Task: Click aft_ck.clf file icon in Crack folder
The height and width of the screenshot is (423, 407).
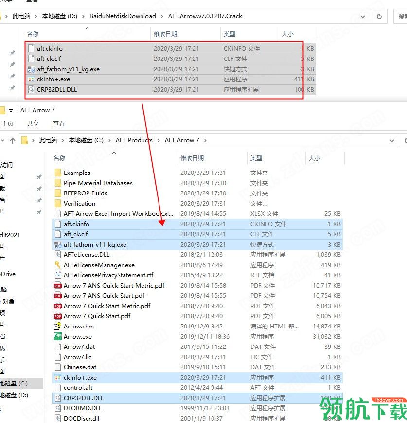Action: click(31, 59)
